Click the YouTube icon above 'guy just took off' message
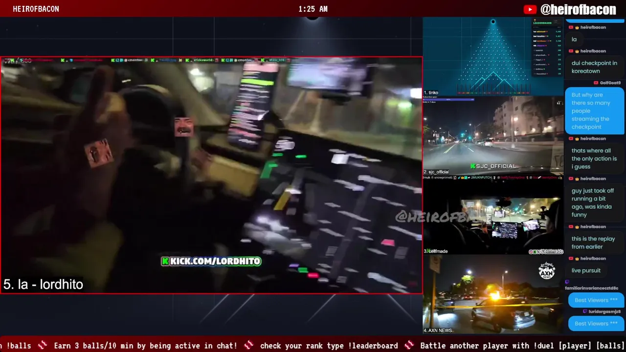The width and height of the screenshot is (626, 352). point(571,179)
